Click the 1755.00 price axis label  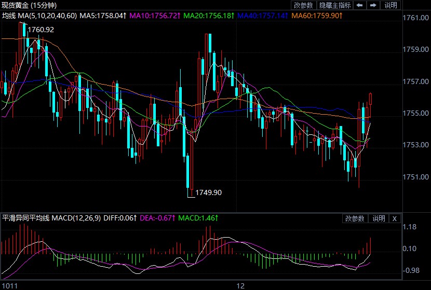pos(415,113)
